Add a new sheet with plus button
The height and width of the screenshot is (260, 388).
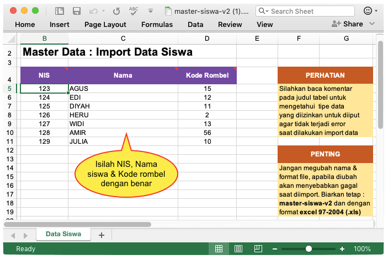pos(102,235)
